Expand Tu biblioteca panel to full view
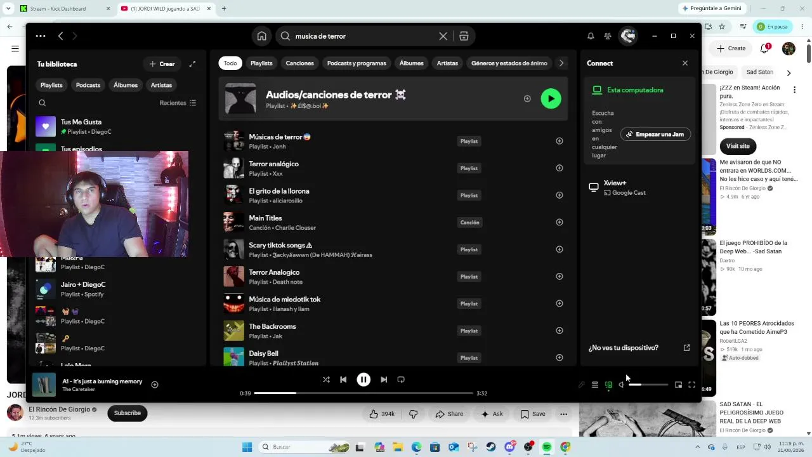Viewport: 812px width, 457px height. click(x=192, y=63)
